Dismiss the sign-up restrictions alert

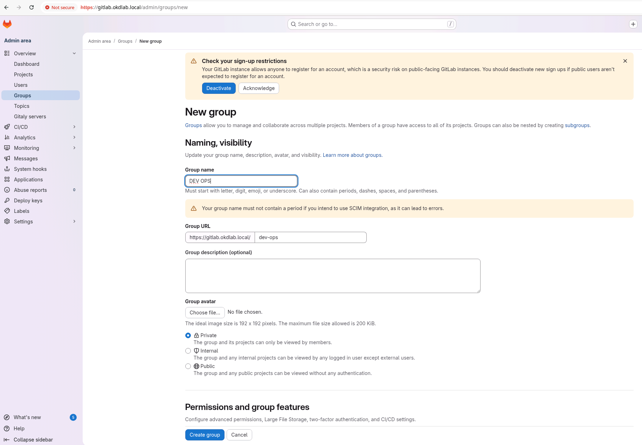point(625,61)
